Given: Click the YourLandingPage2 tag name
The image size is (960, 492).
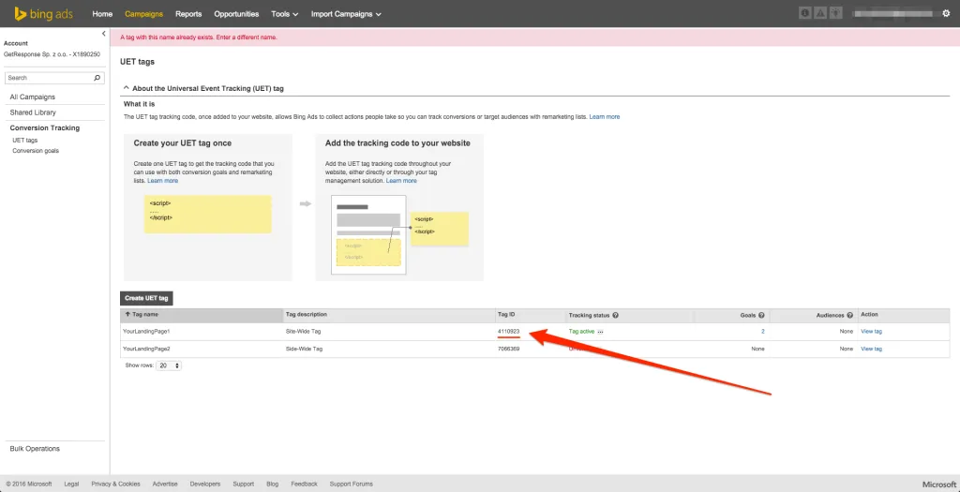Looking at the screenshot, I should click(x=146, y=349).
